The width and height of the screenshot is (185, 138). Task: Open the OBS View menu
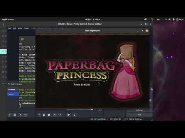tap(20, 28)
